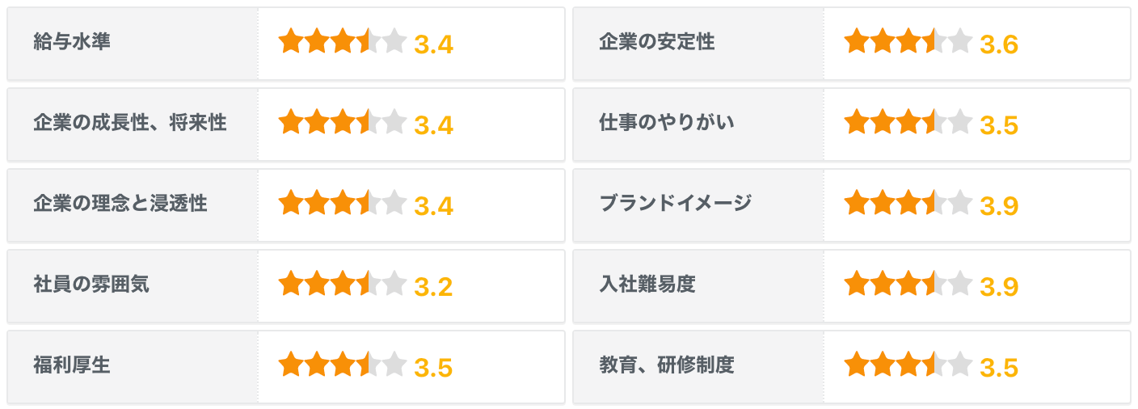Click the stars next to 企業の成長性、将来性
Screen dimensions: 1138x409
click(342, 122)
